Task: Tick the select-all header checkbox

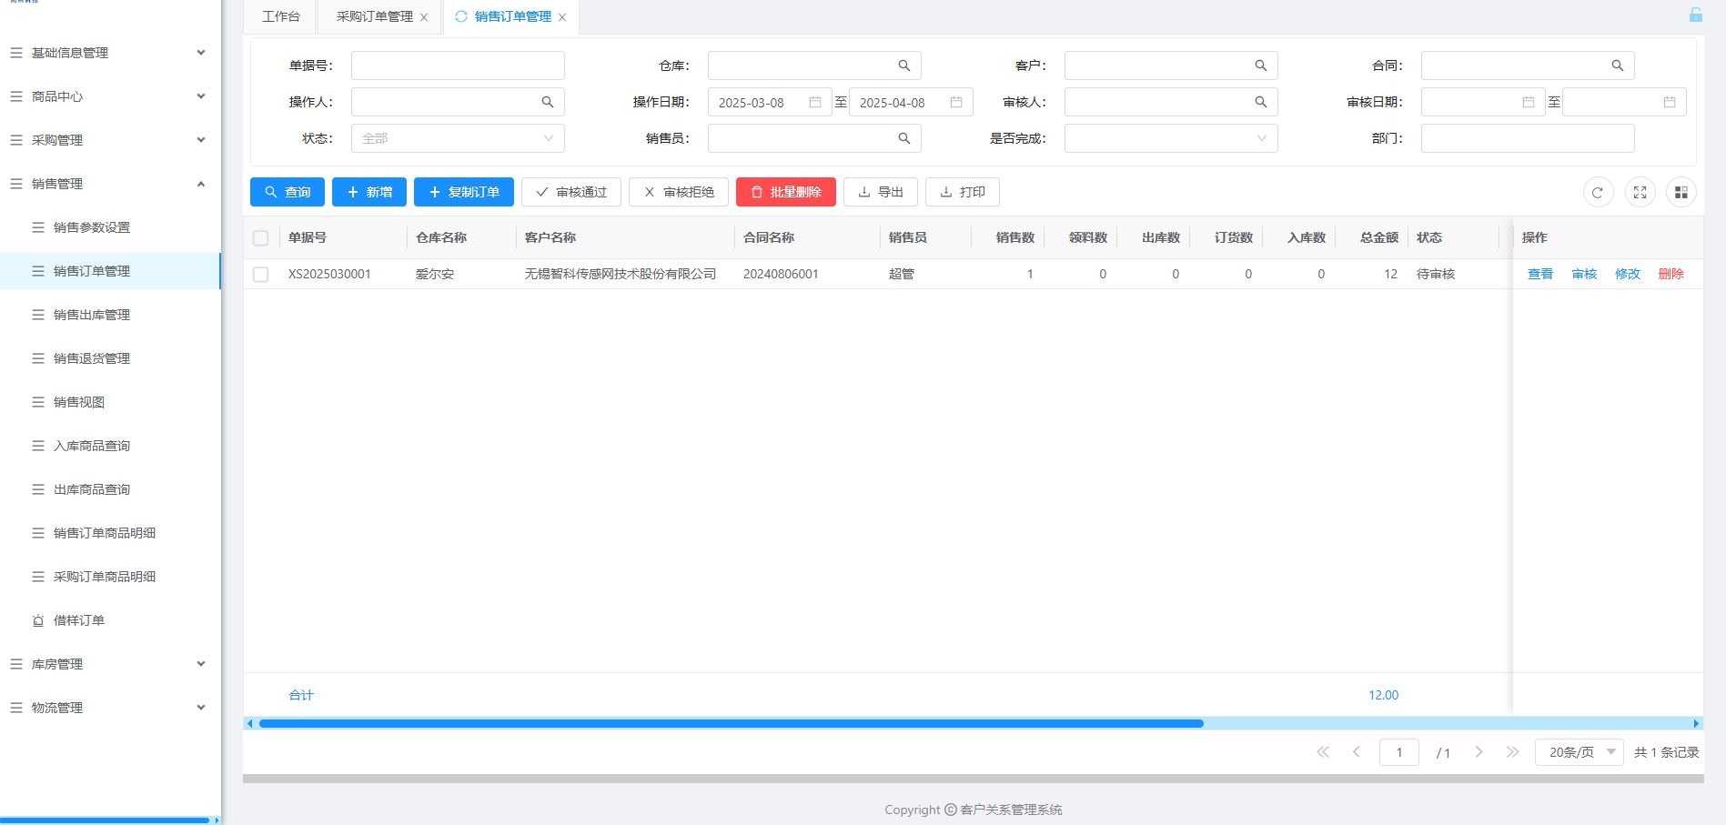Action: (261, 238)
